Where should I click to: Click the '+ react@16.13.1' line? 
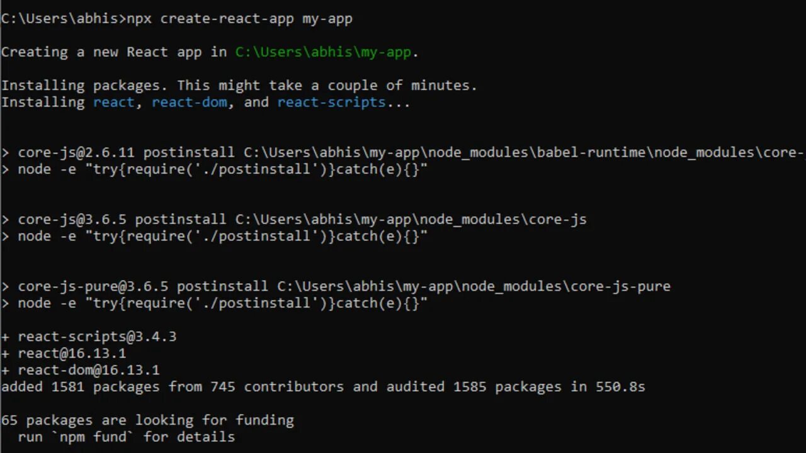click(64, 354)
